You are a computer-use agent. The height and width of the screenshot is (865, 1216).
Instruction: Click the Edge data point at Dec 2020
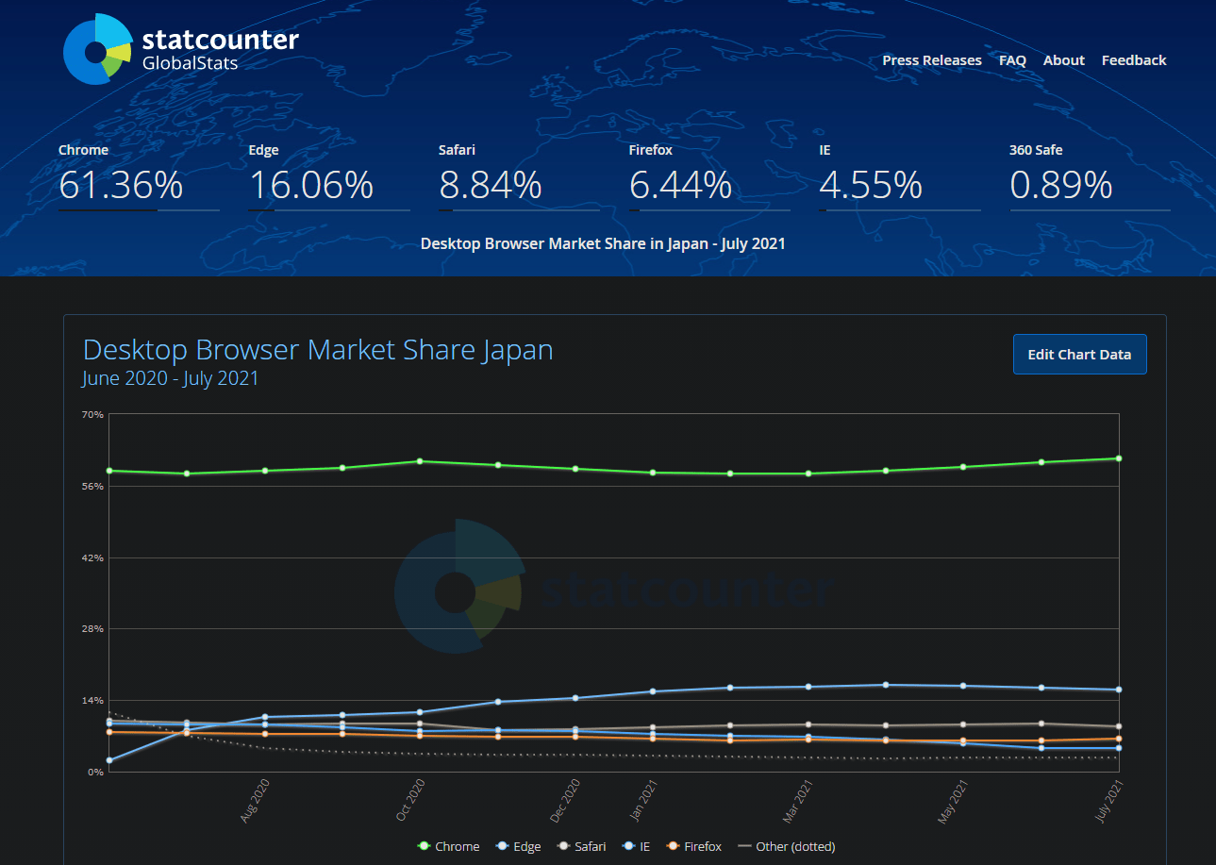[x=575, y=698]
